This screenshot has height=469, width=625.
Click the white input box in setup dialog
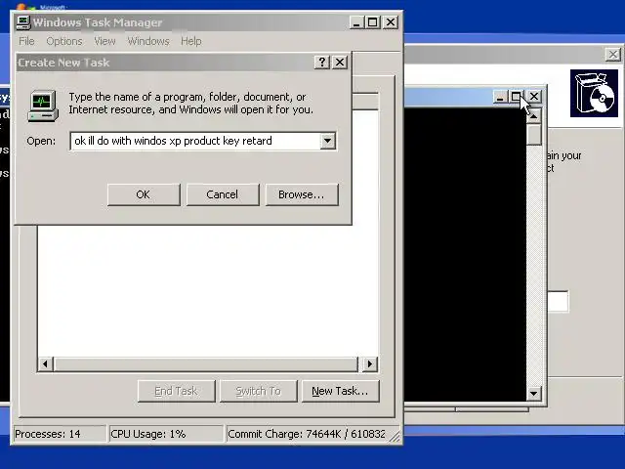coord(558,302)
